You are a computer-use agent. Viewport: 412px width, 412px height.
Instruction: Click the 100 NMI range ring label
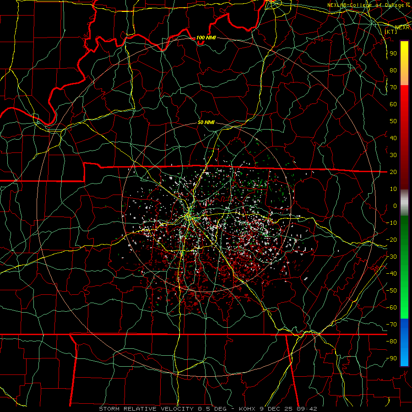coord(206,38)
